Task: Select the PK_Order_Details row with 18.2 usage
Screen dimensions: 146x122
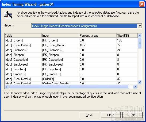Action: (x=71, y=45)
